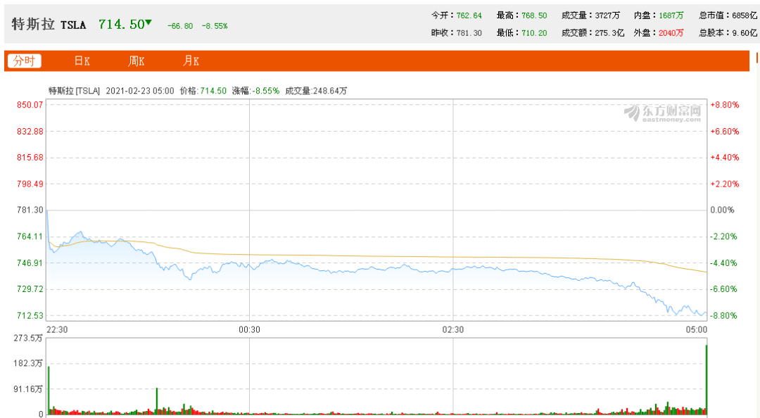Click the 特斯拉 TSLA stock name

coord(49,24)
